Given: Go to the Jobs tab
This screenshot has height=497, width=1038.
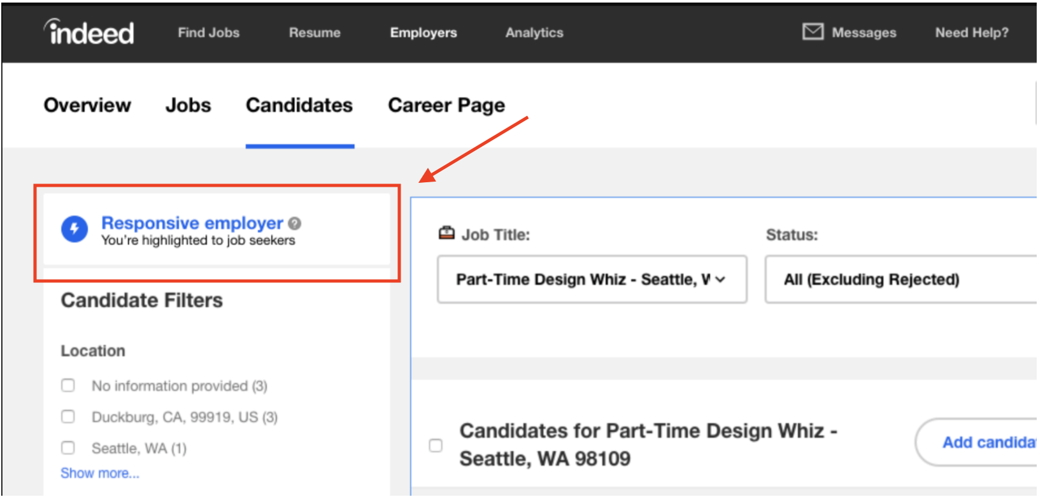Looking at the screenshot, I should [x=188, y=105].
